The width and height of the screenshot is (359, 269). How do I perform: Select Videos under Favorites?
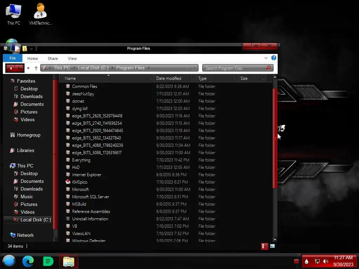(x=27, y=120)
